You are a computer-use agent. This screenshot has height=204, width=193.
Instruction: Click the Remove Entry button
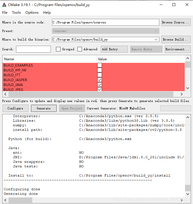146,49
